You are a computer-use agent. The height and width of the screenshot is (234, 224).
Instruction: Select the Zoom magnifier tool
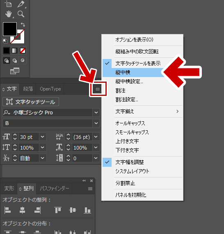(x=21, y=14)
